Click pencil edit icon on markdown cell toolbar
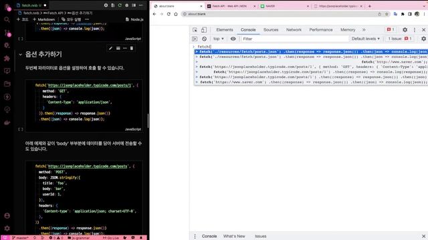428x240 pixels. [110, 48]
